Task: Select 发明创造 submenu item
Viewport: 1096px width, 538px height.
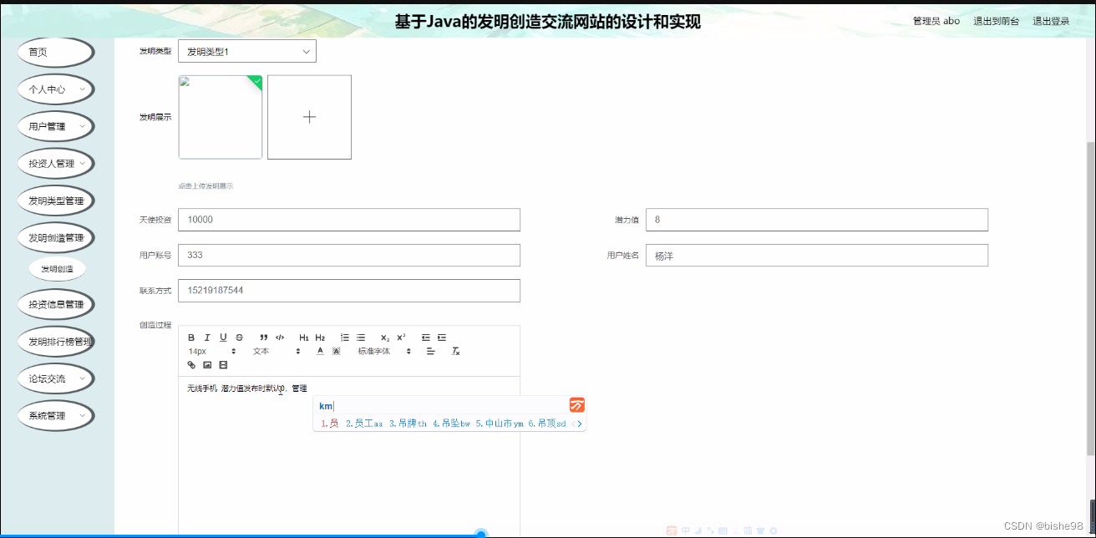Action: pos(56,268)
